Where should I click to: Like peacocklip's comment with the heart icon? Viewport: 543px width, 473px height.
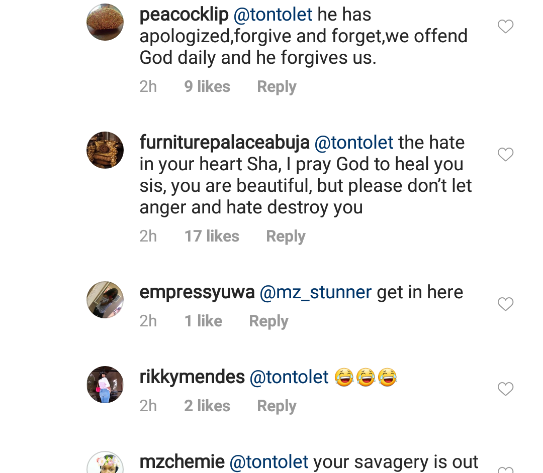click(505, 27)
